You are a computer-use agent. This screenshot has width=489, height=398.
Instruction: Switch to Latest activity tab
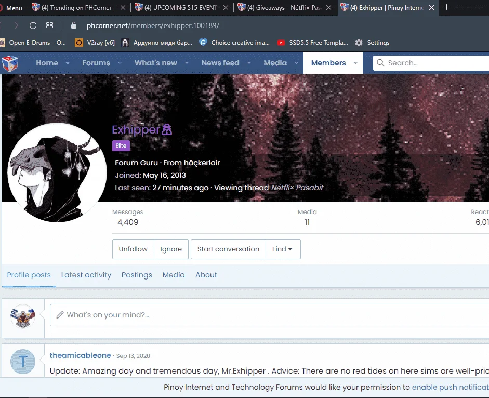(86, 275)
